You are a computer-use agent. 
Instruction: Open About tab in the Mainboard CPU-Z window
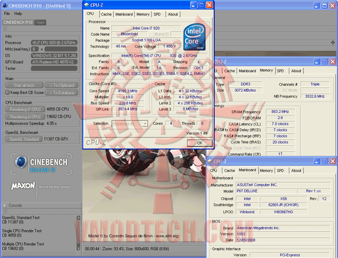coord(296,170)
